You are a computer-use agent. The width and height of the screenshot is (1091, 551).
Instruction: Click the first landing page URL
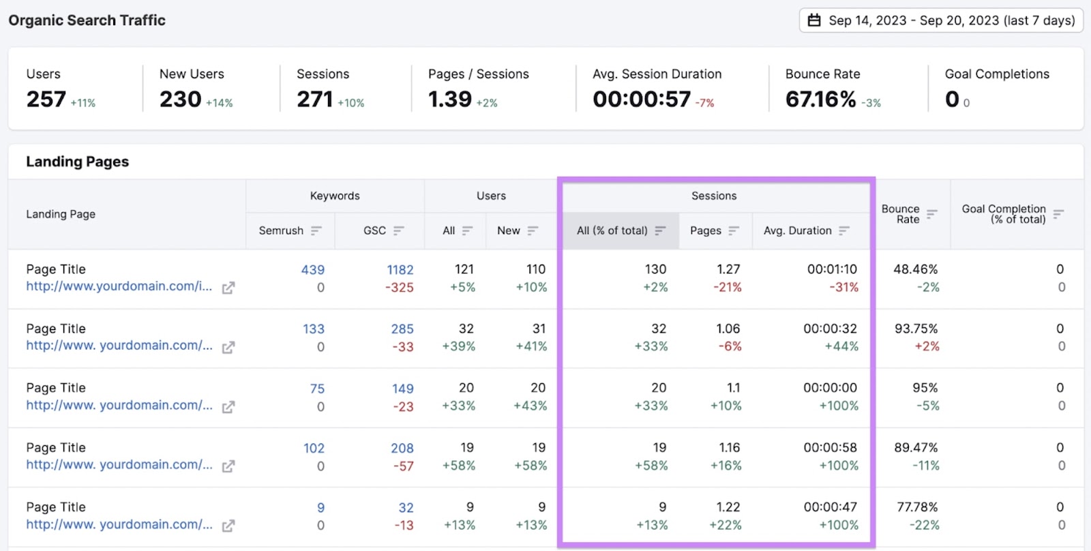(119, 286)
